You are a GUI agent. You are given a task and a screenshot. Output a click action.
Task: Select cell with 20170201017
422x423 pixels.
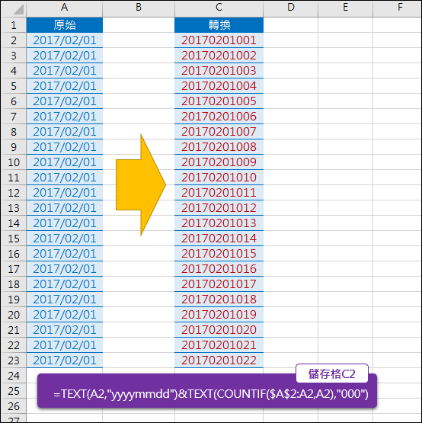pyautogui.click(x=219, y=284)
